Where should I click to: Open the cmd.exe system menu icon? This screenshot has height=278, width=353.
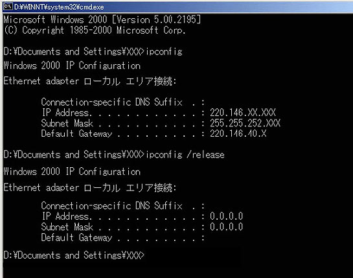point(8,6)
